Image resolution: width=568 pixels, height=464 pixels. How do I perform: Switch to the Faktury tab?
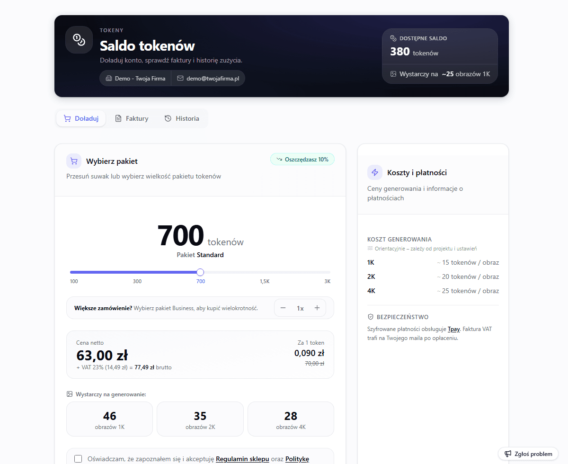[x=132, y=118]
